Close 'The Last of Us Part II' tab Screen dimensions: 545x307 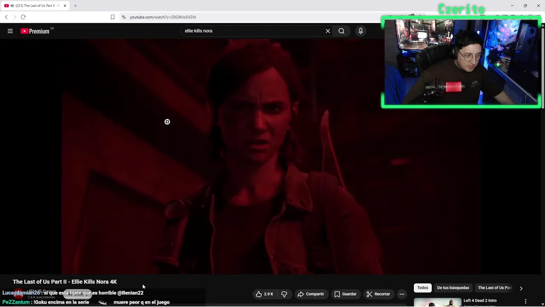[65, 6]
